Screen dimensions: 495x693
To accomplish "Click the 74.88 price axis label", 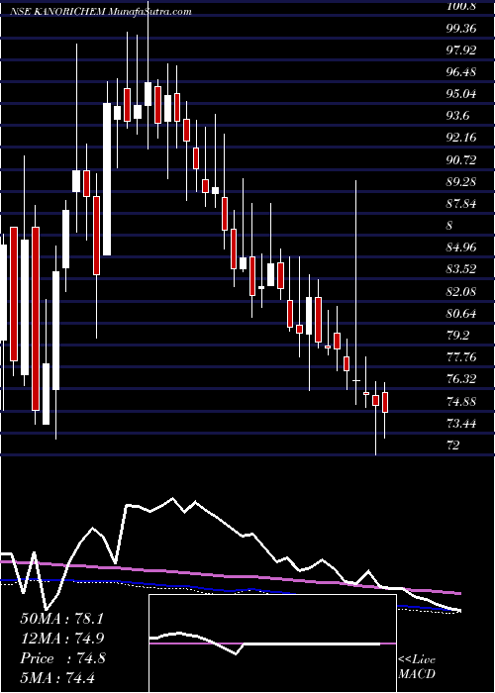I will coord(461,401).
